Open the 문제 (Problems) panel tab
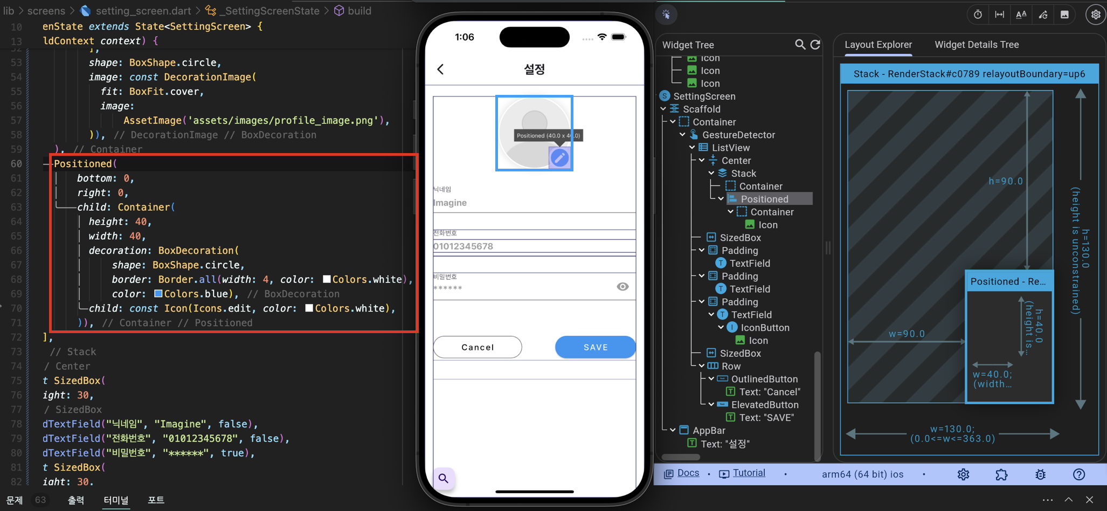 (x=15, y=500)
